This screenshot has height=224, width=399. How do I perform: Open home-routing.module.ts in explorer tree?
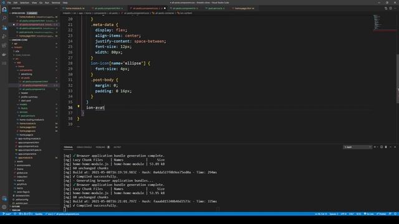pos(32,119)
